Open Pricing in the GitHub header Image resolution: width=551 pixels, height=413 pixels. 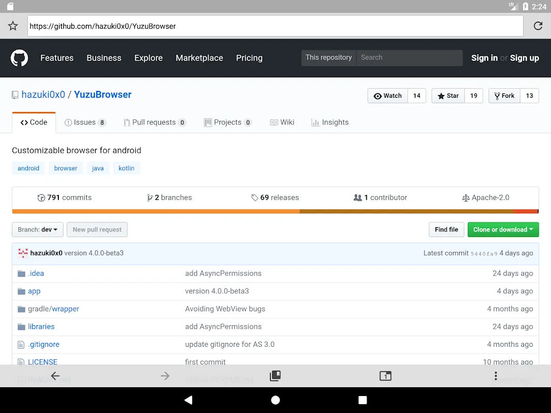pyautogui.click(x=249, y=58)
